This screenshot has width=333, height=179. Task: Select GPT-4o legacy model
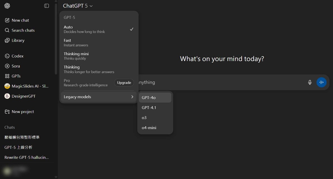coord(155,98)
